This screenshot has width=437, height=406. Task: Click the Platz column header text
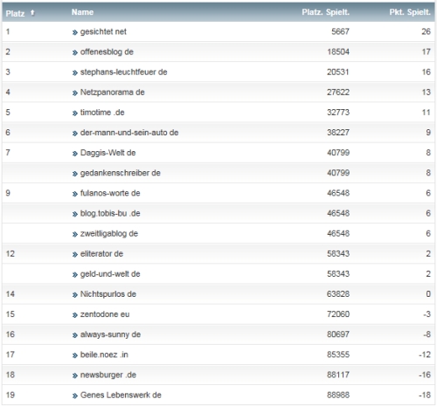point(15,13)
